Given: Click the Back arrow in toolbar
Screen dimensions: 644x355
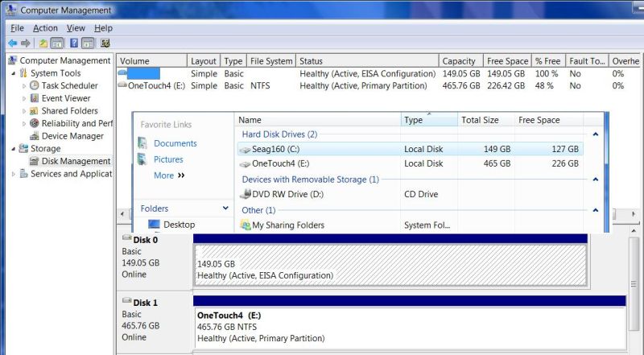Looking at the screenshot, I should 12,43.
